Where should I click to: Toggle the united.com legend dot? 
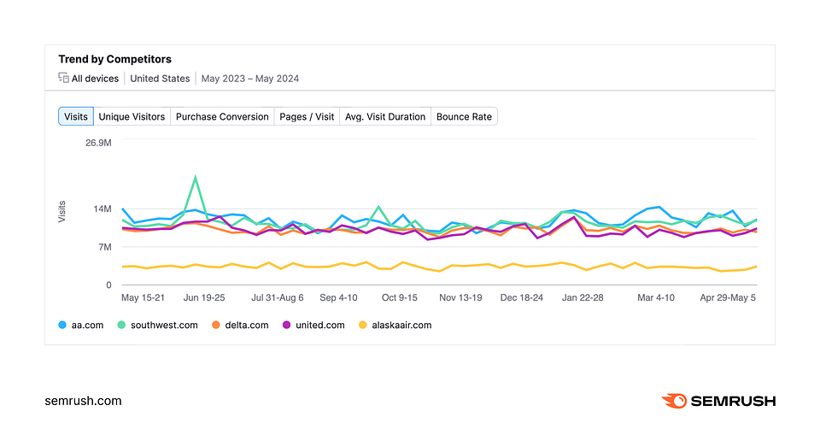tap(287, 325)
